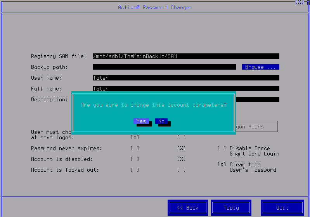Screen dimensions: 310x217
Task: Toggle Clear this User's Password checkbox
Action: tap(222, 164)
